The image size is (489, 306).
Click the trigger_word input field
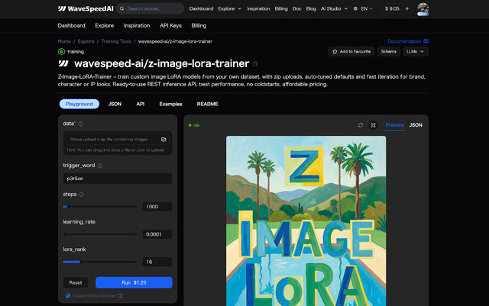point(117,179)
